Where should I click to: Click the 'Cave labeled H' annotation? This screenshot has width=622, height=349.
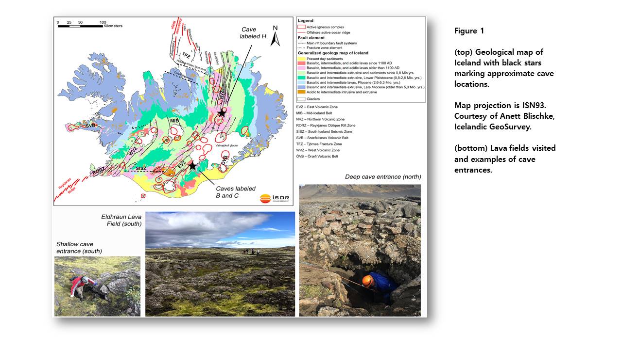click(x=252, y=33)
